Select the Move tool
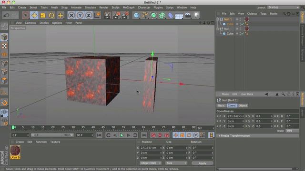 click(34, 15)
